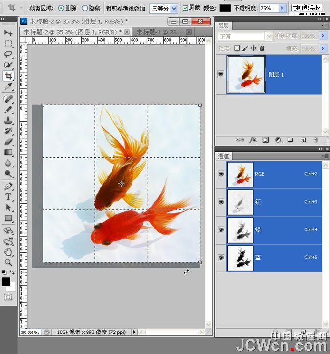The width and height of the screenshot is (330, 354).
Task: Click the background color swatch
Action: (x=12, y=288)
